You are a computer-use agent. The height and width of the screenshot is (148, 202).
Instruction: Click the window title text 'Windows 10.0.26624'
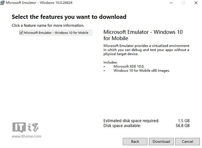pos(56,3)
